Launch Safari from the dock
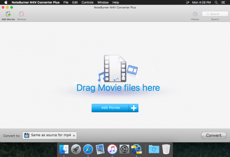This screenshot has width=230, height=157. (88, 149)
